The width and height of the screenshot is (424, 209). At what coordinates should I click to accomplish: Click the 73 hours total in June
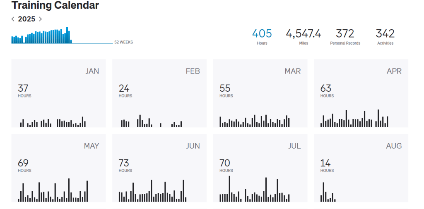(124, 164)
